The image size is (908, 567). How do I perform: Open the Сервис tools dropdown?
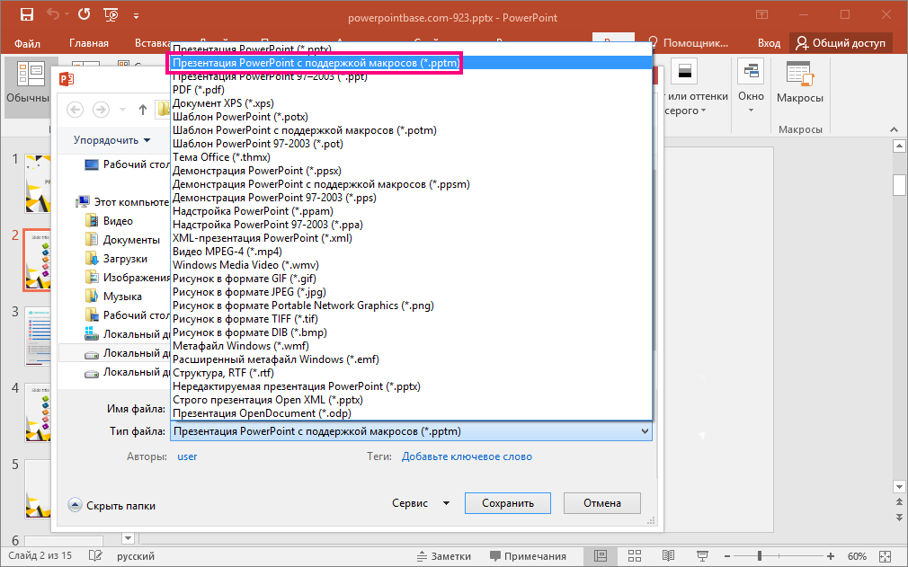pyautogui.click(x=421, y=503)
